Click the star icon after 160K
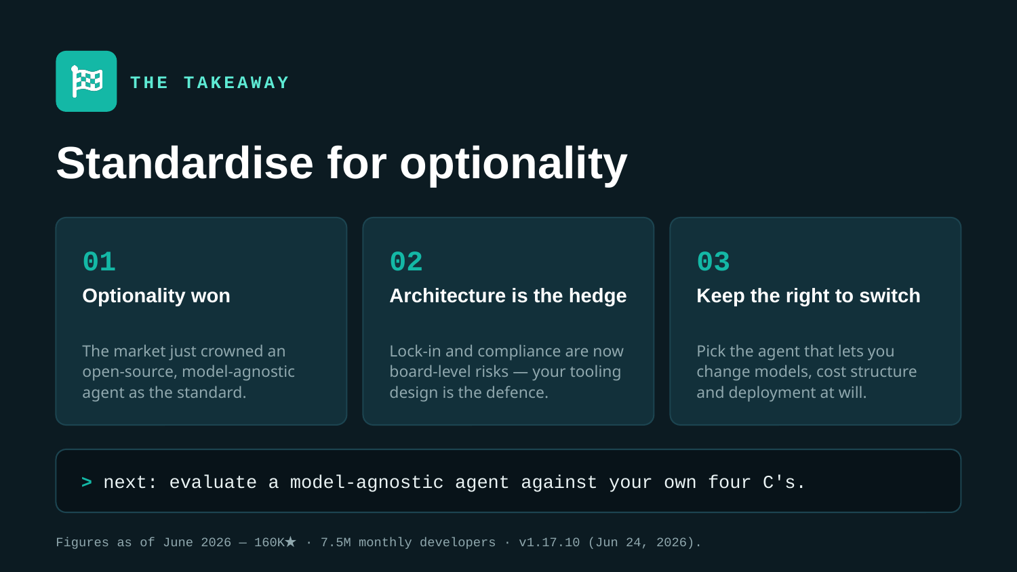Screen dimensions: 1017x572 (291, 542)
